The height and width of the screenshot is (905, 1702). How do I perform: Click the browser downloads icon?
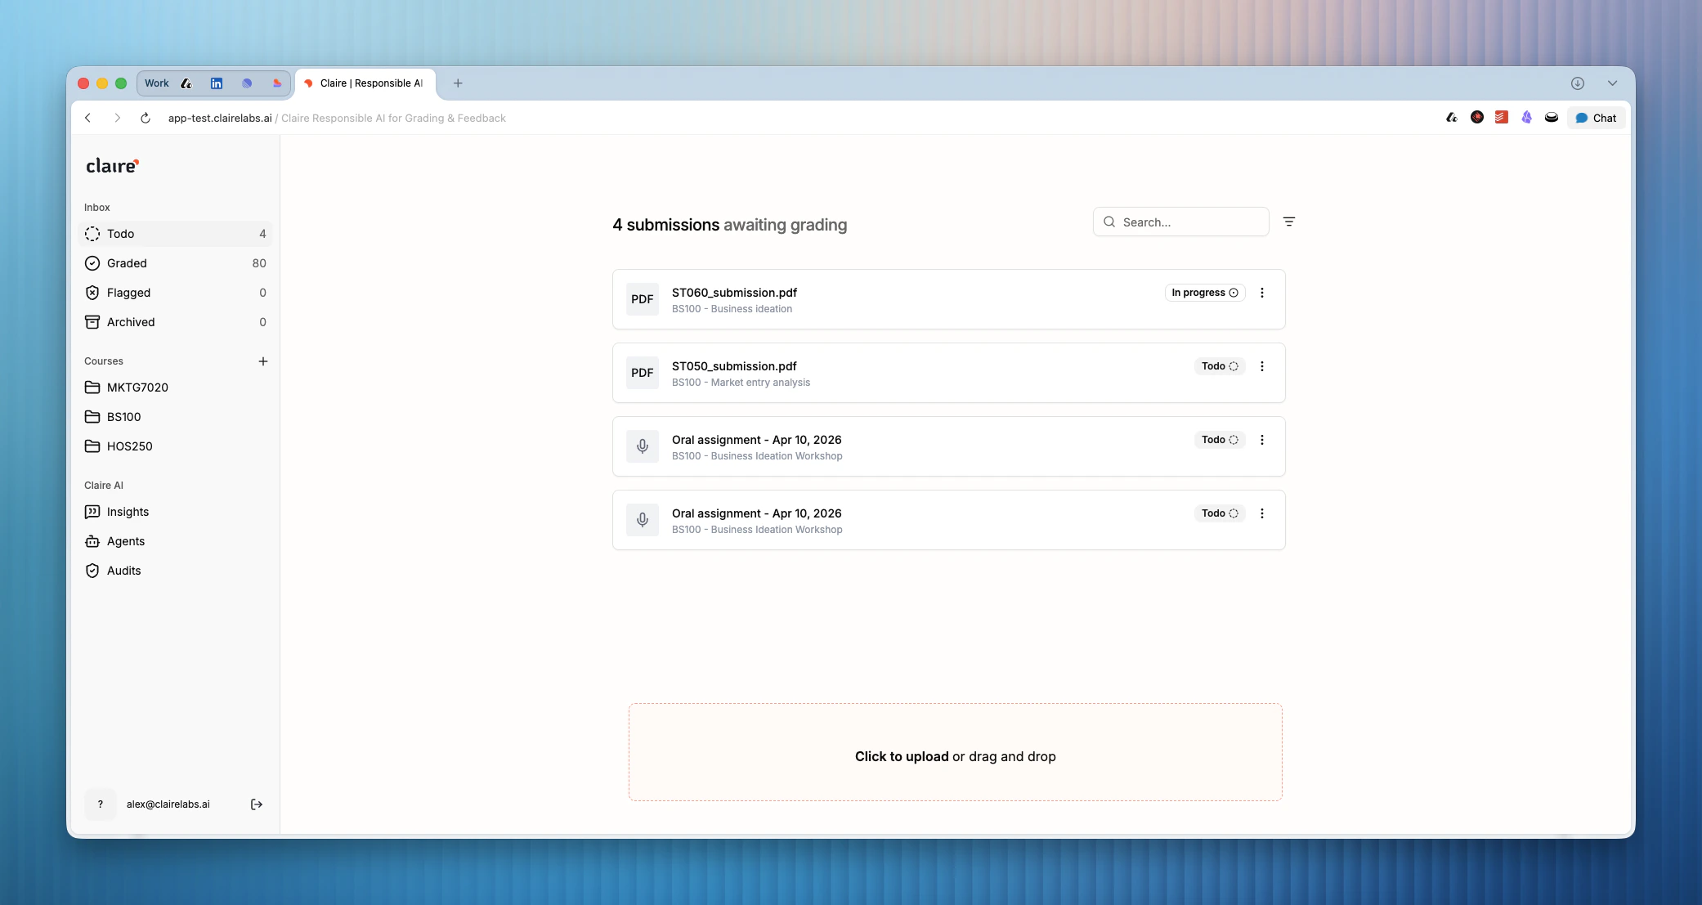[x=1578, y=83]
